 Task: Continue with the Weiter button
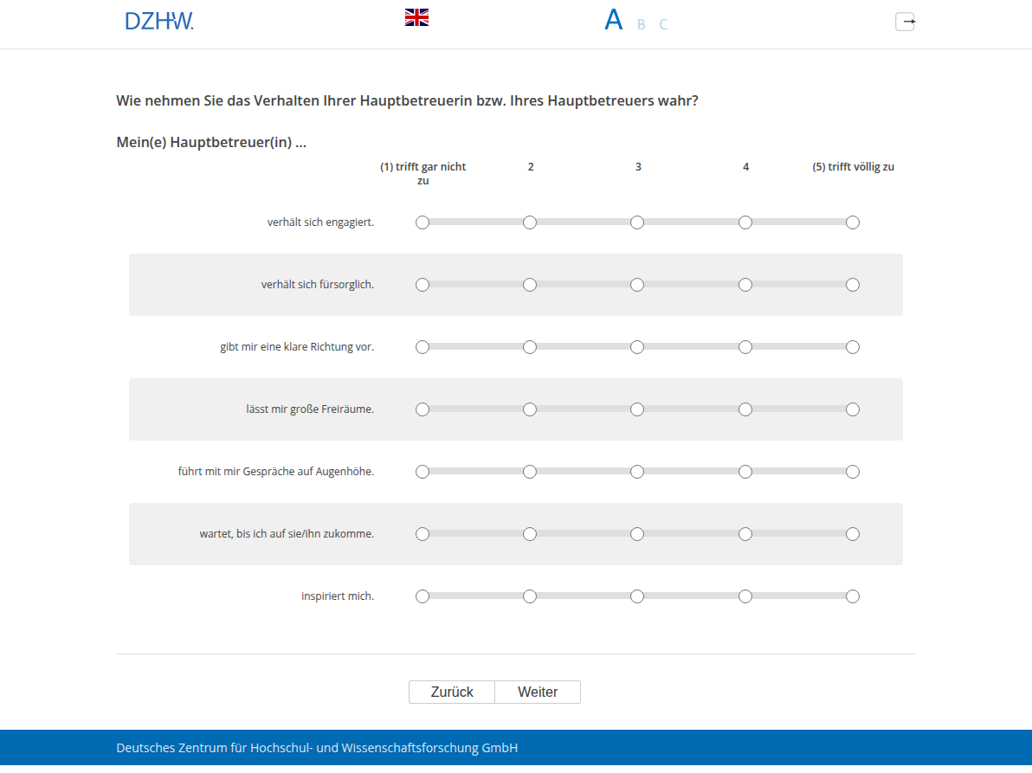538,692
